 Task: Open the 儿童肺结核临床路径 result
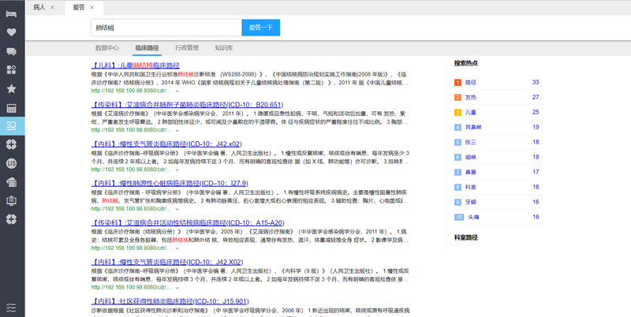click(135, 65)
